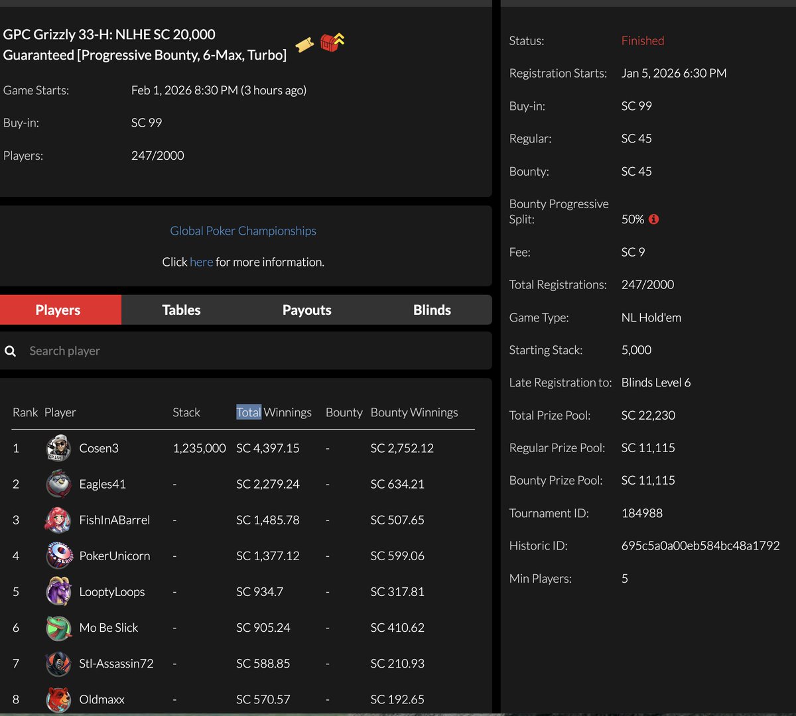
Task: Open the Payouts tab
Action: click(306, 310)
